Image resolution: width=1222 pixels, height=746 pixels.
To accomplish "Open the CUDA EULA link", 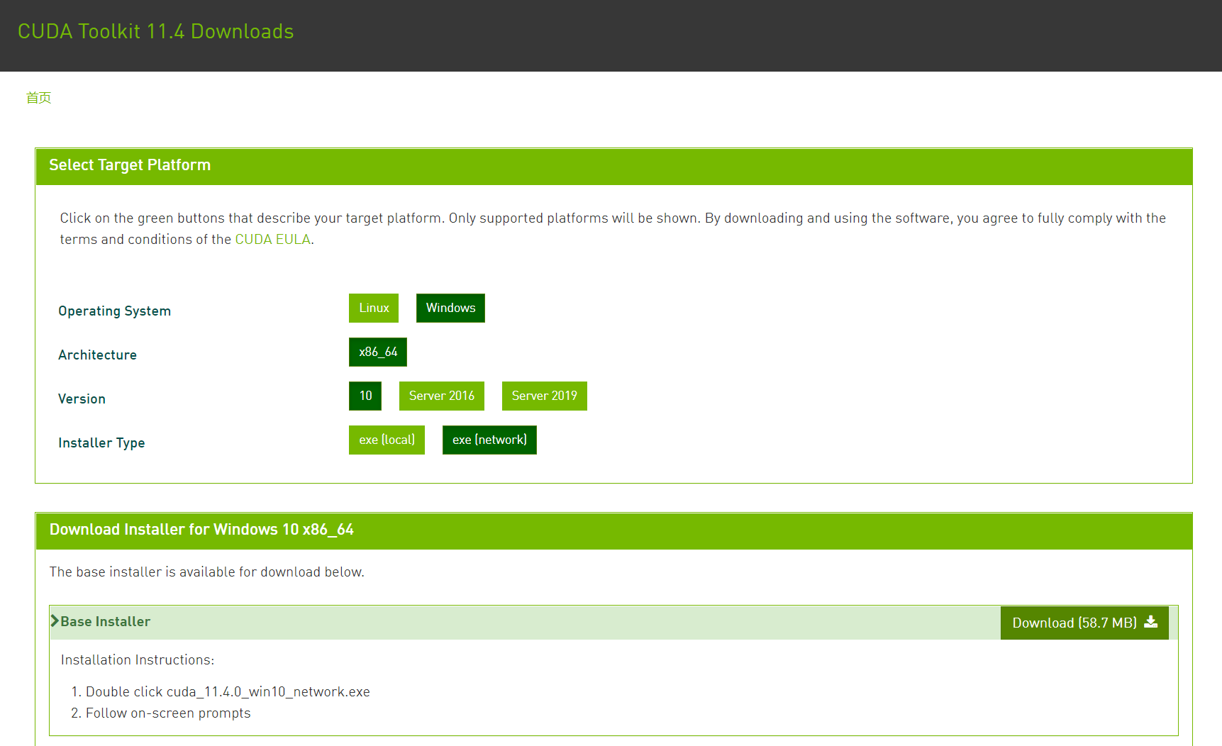I will 273,239.
